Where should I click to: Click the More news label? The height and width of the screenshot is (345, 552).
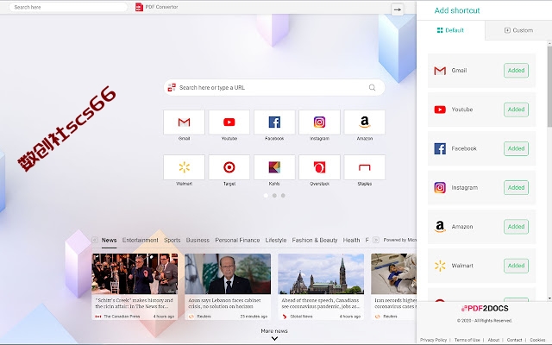point(274,331)
